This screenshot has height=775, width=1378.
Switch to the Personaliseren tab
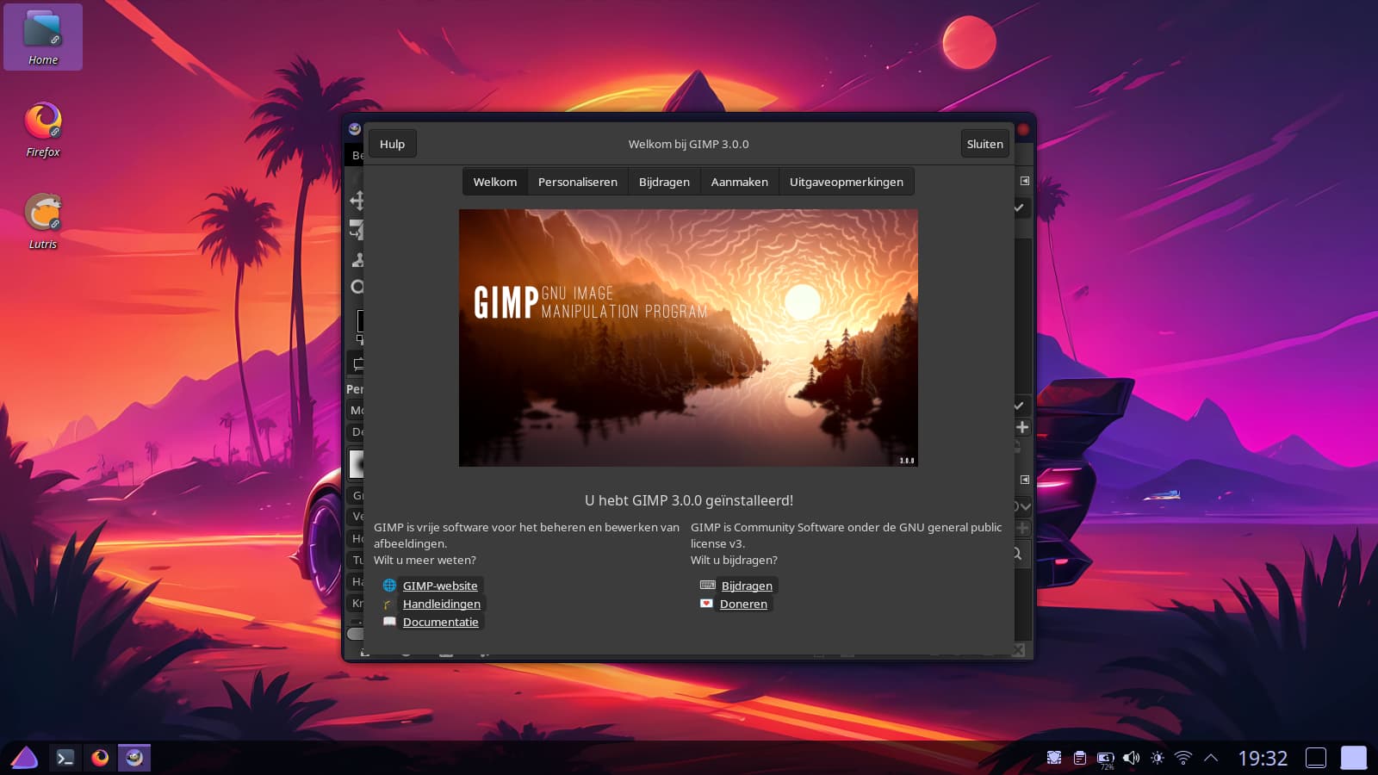click(578, 182)
